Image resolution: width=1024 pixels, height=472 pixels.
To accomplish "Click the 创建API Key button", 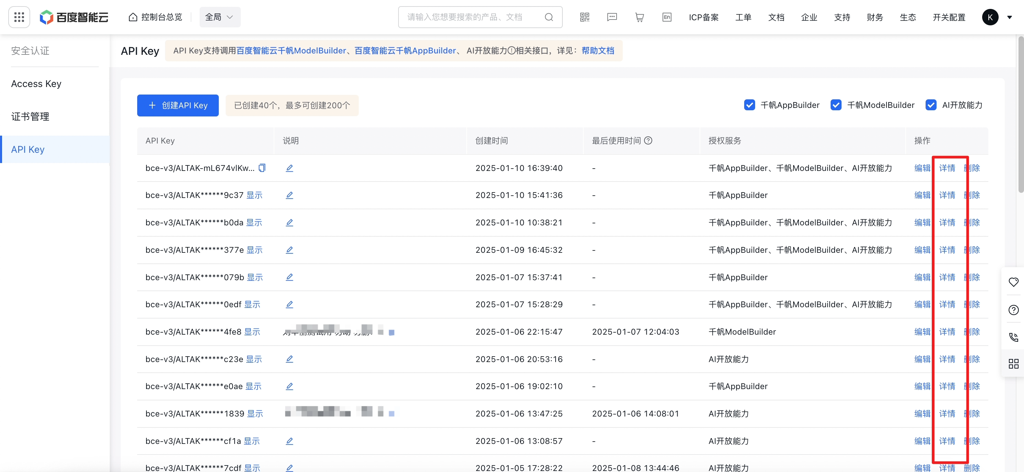I will click(178, 105).
